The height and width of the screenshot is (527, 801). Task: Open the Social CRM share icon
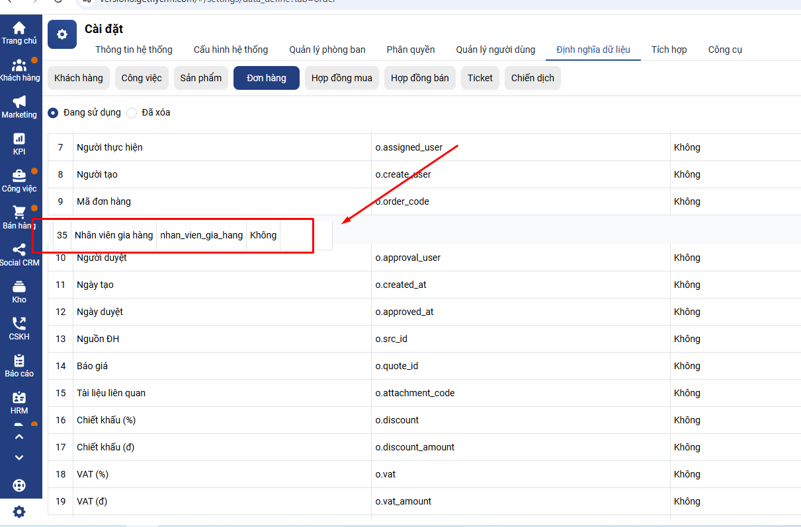[19, 250]
